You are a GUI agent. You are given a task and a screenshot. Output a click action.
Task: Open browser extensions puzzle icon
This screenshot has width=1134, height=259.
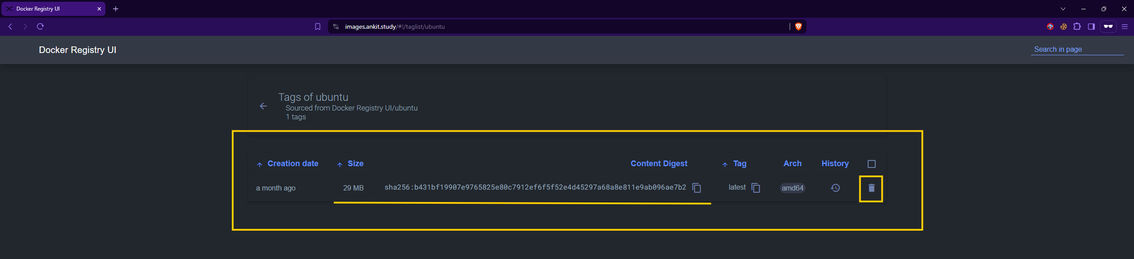point(1077,27)
